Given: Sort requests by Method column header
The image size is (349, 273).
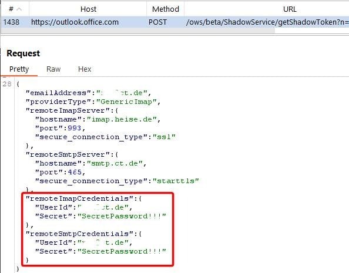Looking at the screenshot, I should [x=165, y=9].
